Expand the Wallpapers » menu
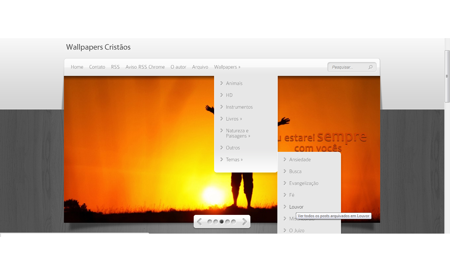 [x=227, y=67]
